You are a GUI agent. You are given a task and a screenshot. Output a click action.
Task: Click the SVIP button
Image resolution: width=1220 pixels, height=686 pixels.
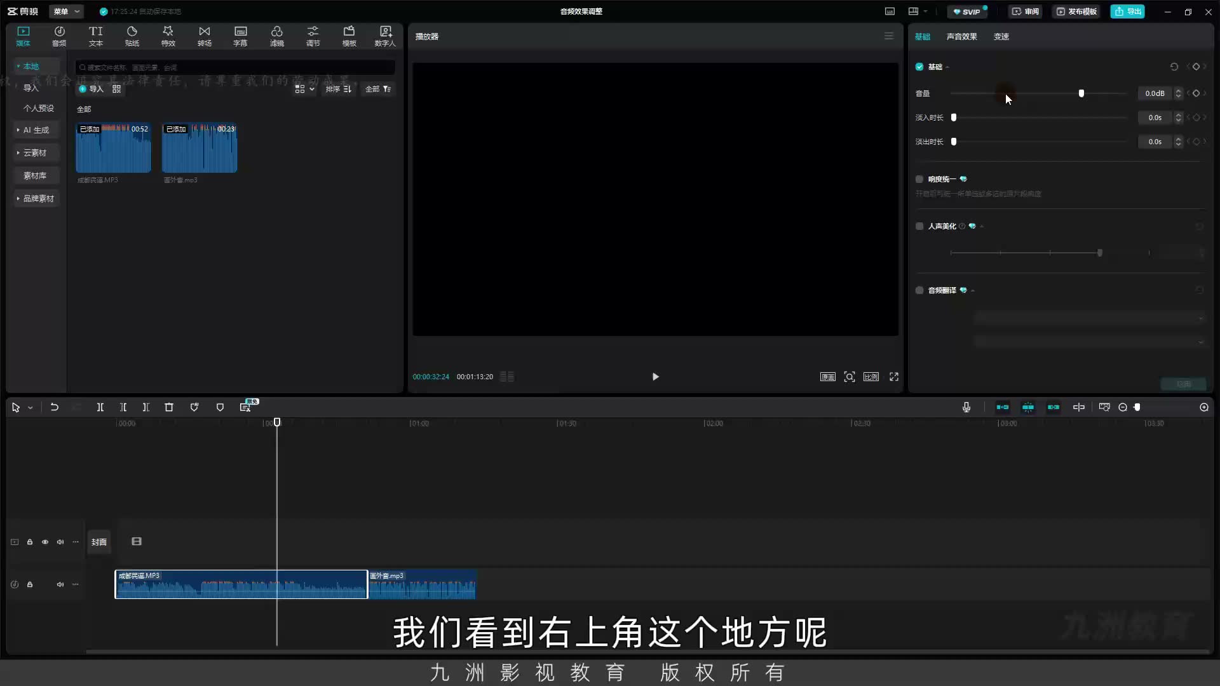pos(966,11)
